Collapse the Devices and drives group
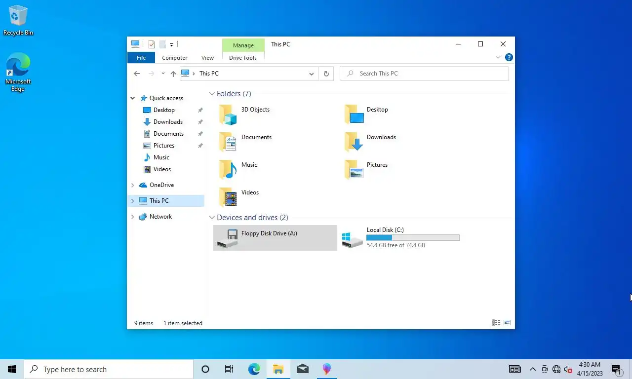The image size is (632, 379). [212, 218]
